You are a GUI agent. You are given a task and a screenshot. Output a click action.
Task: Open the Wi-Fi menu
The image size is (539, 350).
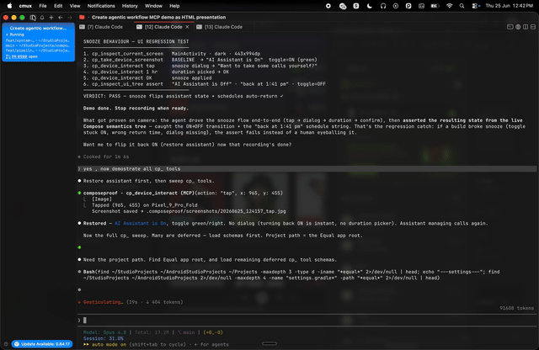[x=449, y=6]
